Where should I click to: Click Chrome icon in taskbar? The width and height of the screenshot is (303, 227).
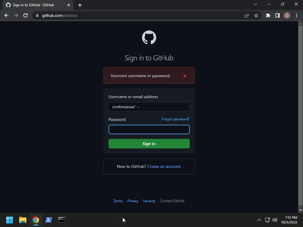click(x=36, y=220)
